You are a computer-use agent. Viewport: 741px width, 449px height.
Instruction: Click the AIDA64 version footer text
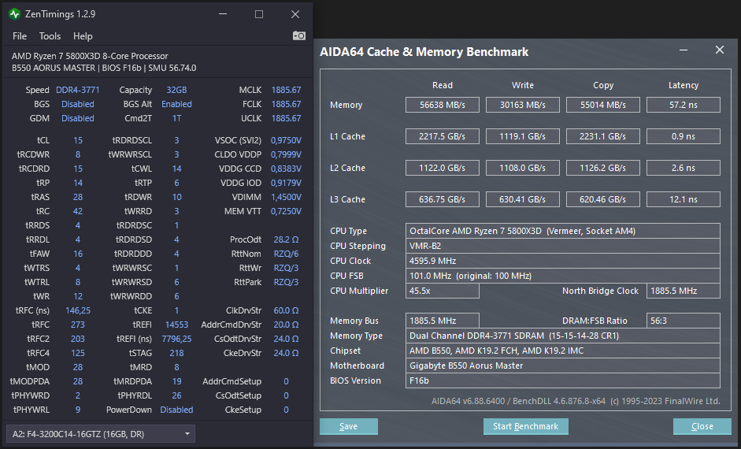pyautogui.click(x=576, y=401)
